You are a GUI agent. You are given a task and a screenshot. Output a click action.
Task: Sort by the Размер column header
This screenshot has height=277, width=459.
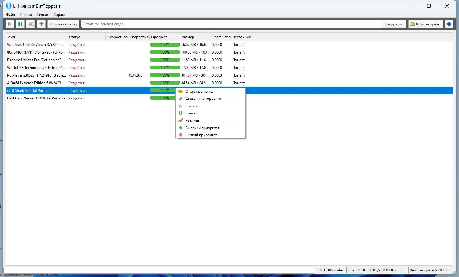point(196,37)
